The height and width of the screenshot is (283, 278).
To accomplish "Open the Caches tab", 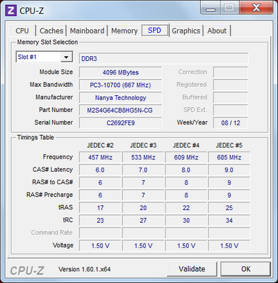I will click(51, 31).
